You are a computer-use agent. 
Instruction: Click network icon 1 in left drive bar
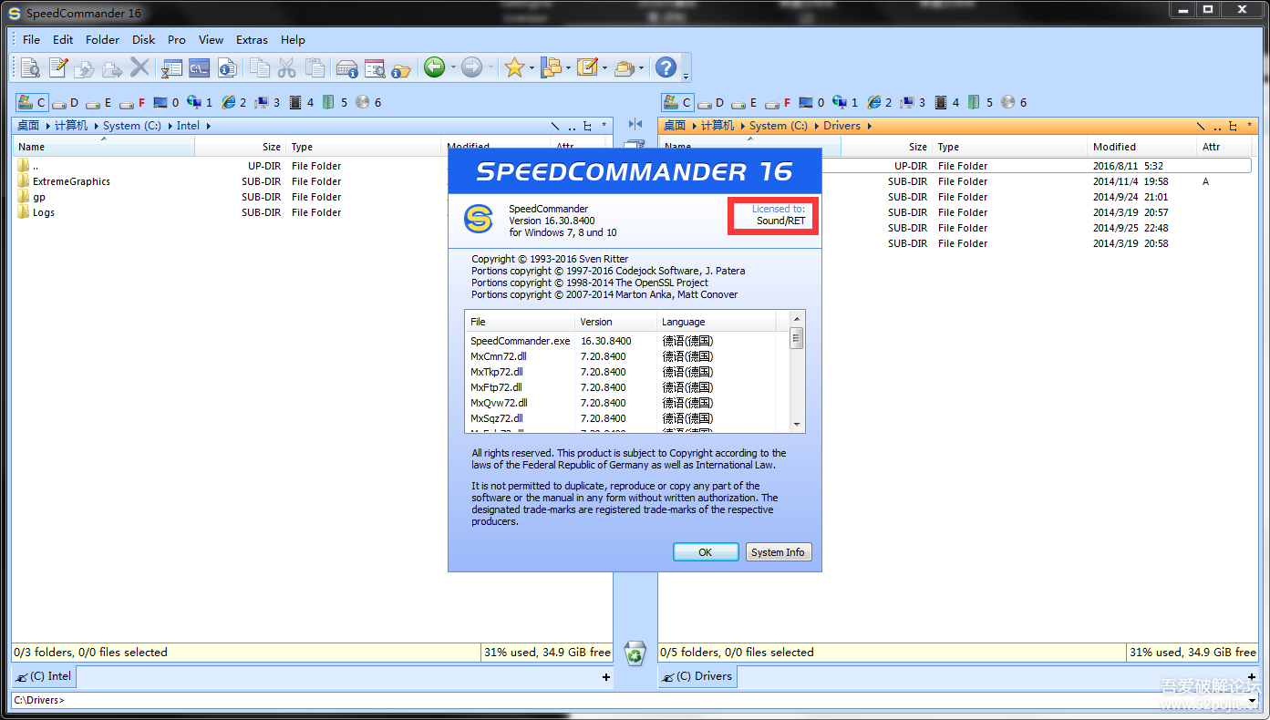(200, 103)
